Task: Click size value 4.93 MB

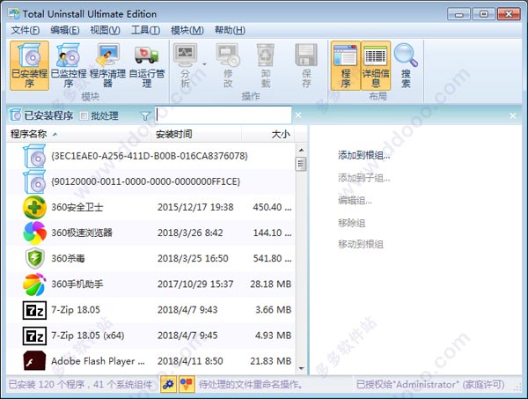Action: [273, 336]
